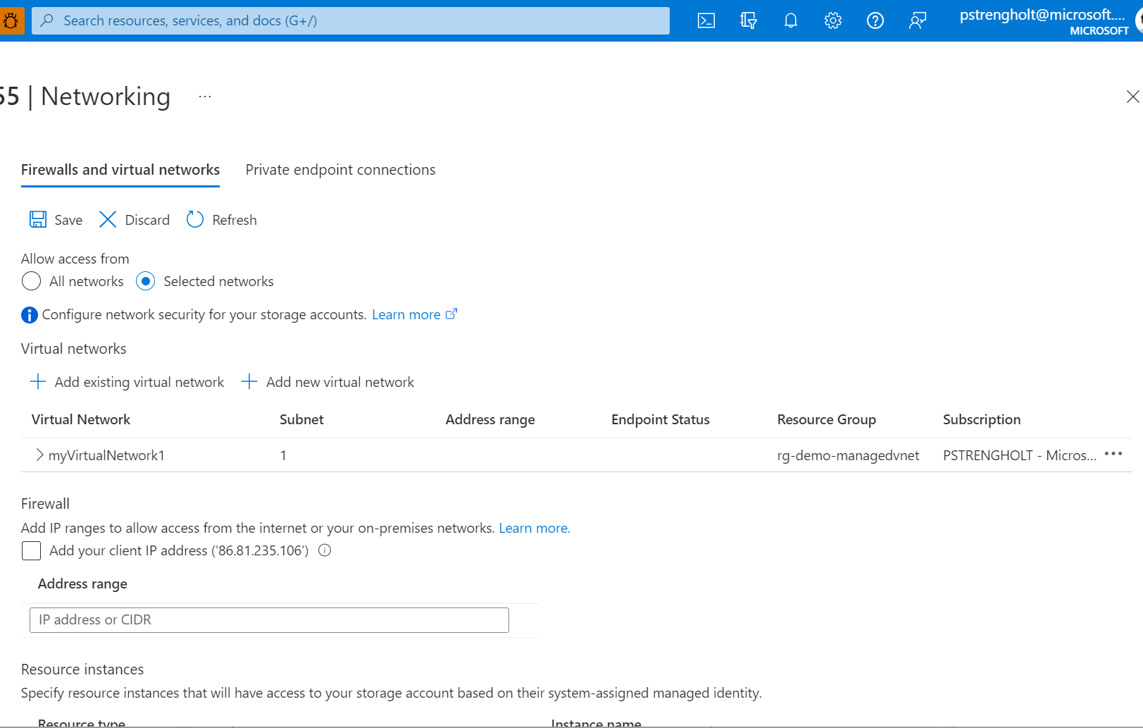Click the Resource Group column header
The height and width of the screenshot is (728, 1143).
[x=827, y=420]
